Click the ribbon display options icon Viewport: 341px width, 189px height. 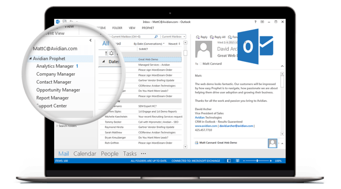click(x=262, y=22)
